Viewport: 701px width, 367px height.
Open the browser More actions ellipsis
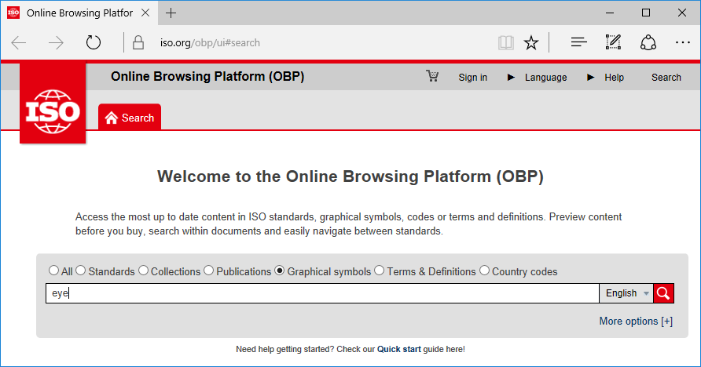coord(683,43)
